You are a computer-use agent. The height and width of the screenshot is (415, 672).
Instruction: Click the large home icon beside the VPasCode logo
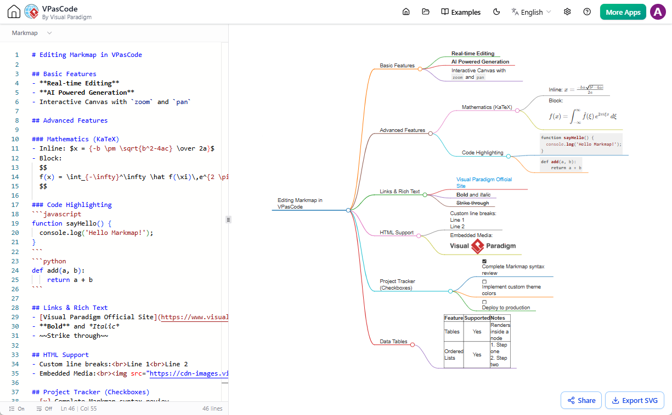tap(14, 12)
